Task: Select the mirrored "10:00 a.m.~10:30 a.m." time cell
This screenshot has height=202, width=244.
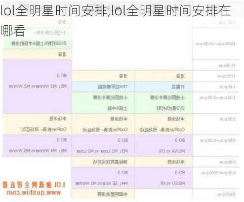Action: (216, 44)
